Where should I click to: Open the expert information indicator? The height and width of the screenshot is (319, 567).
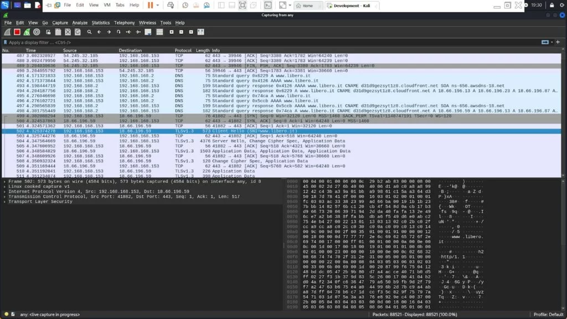coord(6,315)
